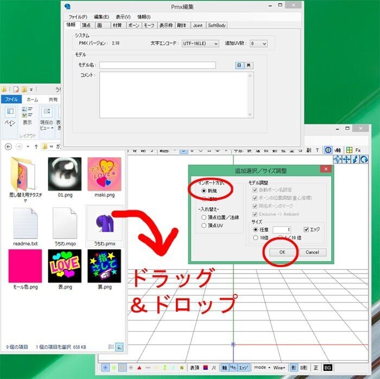Open the ファイル(F) menu in Pmx editor
Screen dimensions: 380x379
coord(78,17)
